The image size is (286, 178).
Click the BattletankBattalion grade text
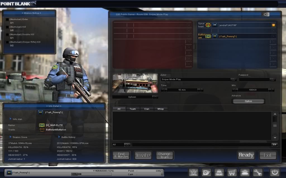(x=56, y=130)
